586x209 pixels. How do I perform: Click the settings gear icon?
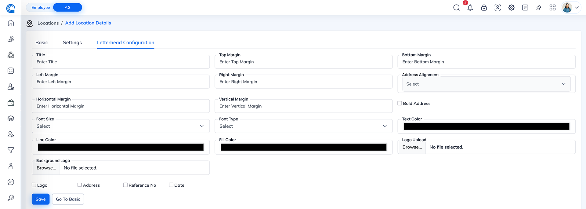point(511,8)
